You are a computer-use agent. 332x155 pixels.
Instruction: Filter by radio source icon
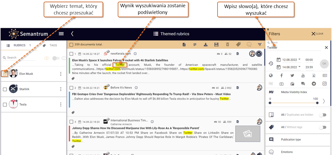pos(292,84)
